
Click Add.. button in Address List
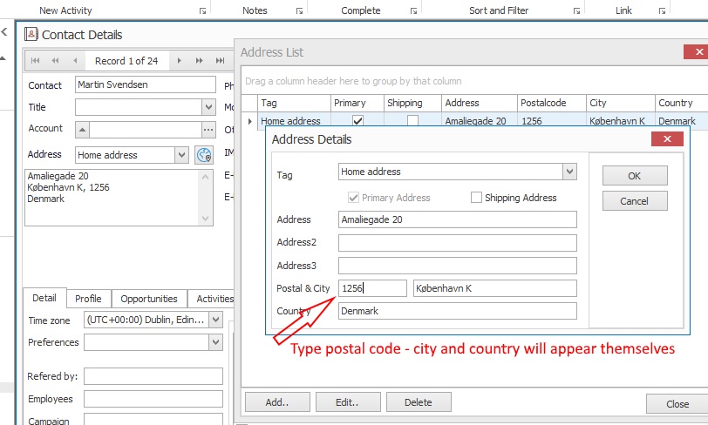click(x=277, y=402)
